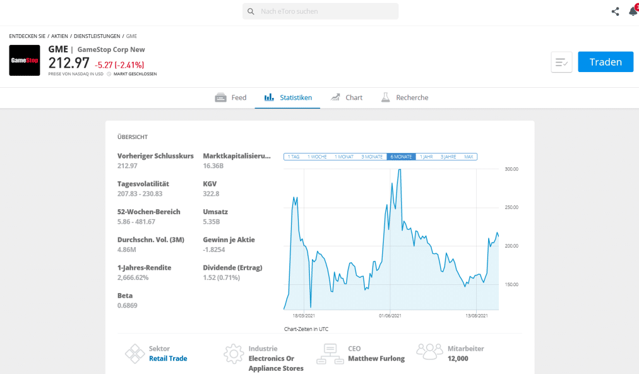Click the Mitarbeiter count 12,000
The width and height of the screenshot is (639, 374).
458,358
